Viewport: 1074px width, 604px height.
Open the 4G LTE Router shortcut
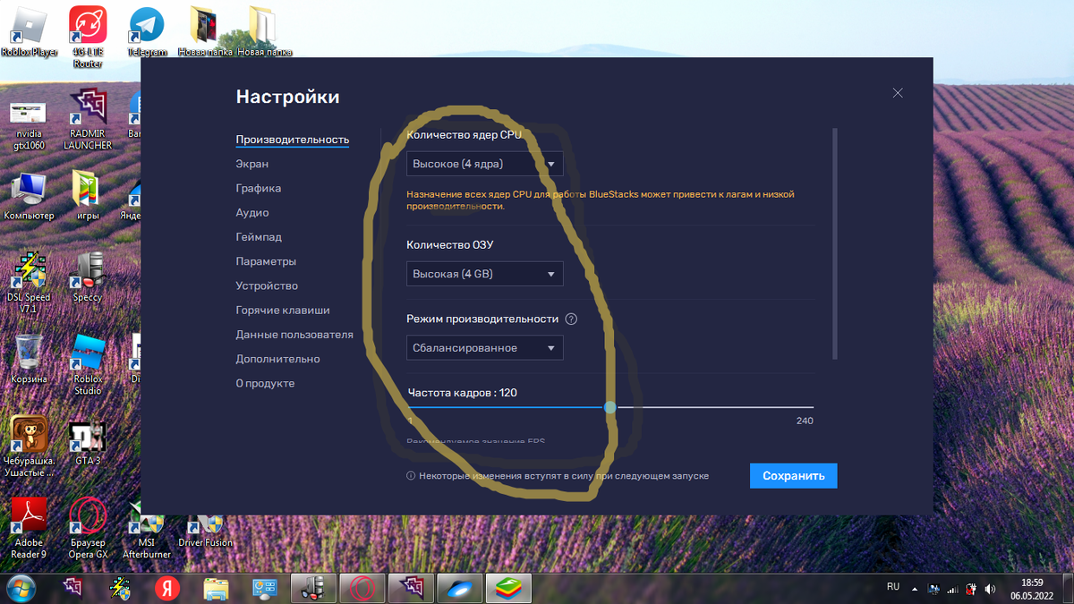click(88, 36)
